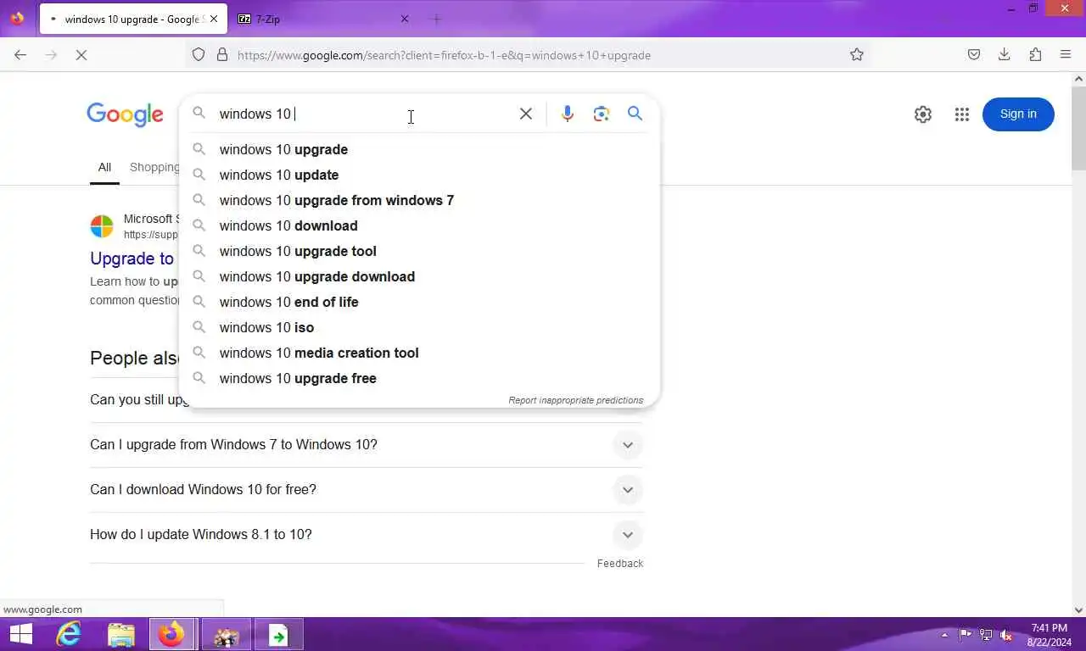Open File Explorer from taskbar

121,634
